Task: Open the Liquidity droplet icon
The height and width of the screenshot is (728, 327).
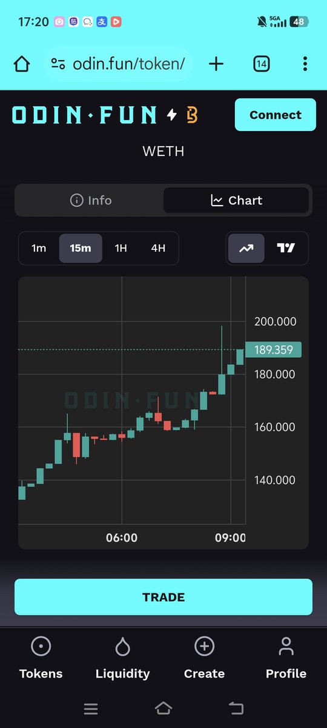Action: (x=122, y=647)
